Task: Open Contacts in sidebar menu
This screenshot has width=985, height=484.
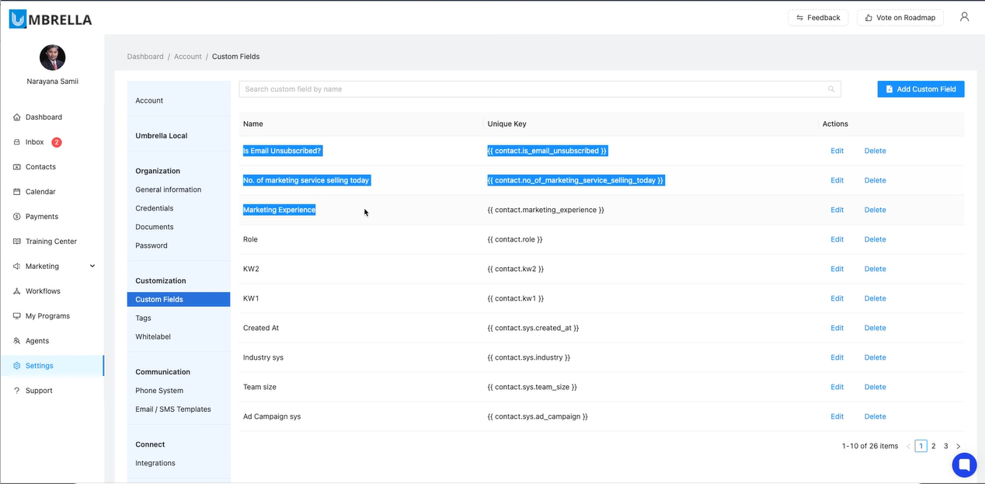Action: click(x=40, y=167)
